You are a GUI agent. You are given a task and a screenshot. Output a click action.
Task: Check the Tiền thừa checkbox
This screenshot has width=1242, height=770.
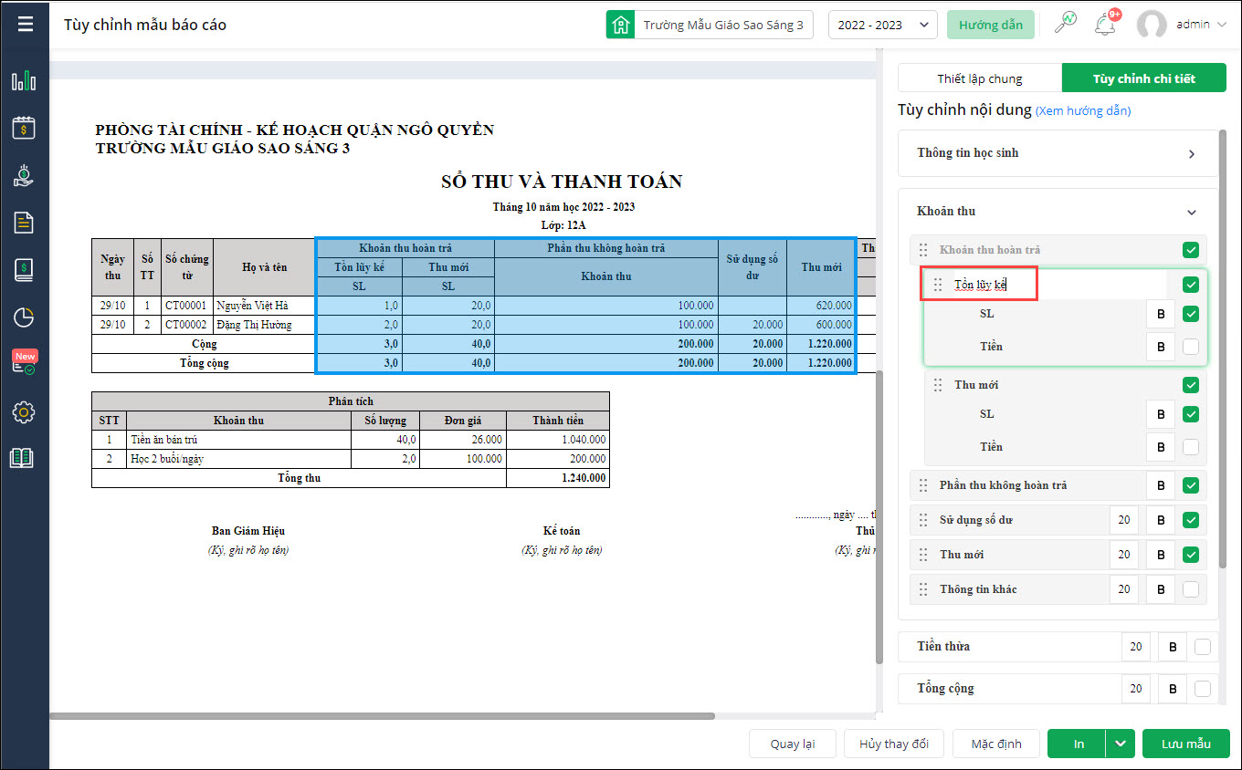coord(1202,647)
